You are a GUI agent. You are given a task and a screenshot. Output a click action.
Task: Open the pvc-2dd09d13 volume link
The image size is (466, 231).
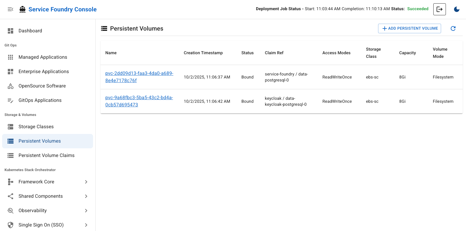click(x=139, y=77)
